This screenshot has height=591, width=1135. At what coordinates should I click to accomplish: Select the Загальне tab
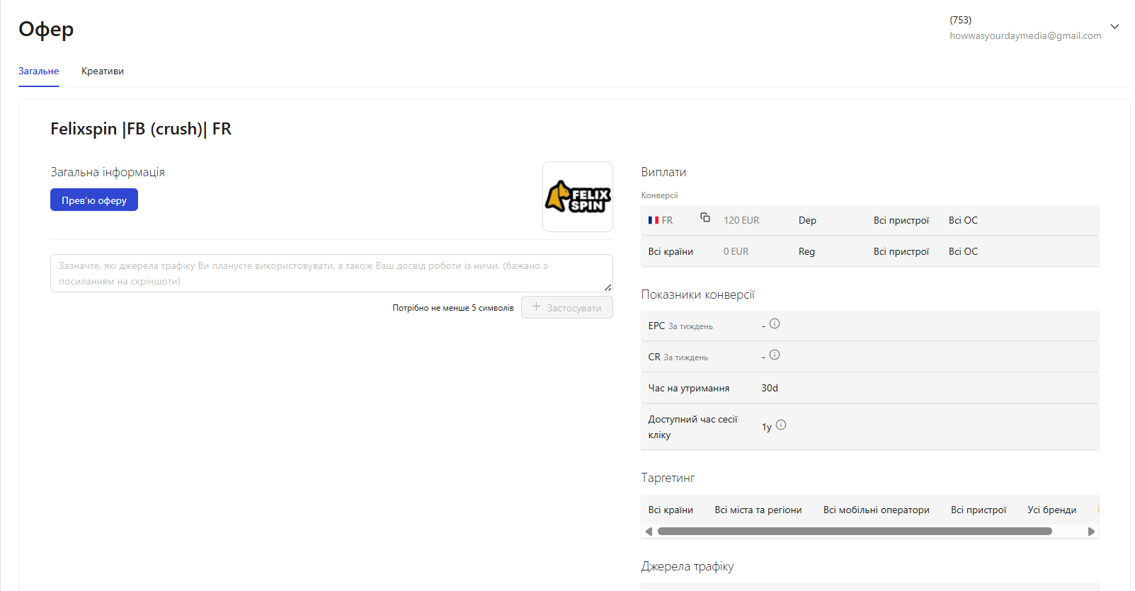(38, 71)
